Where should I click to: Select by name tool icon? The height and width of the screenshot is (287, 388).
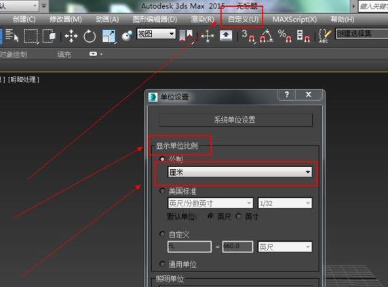point(12,36)
